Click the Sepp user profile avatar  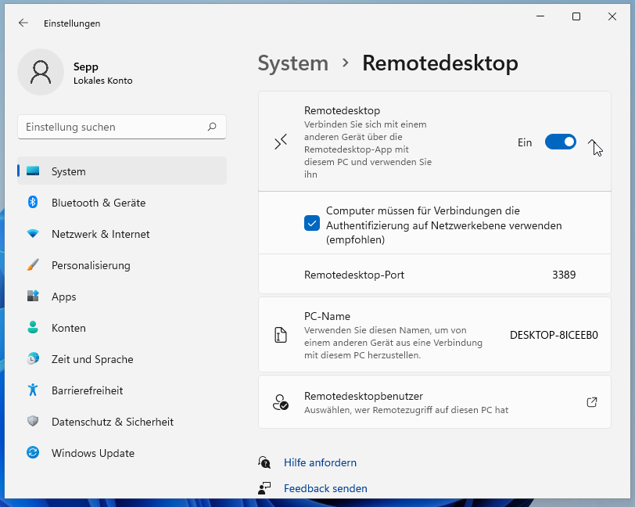[x=41, y=72]
